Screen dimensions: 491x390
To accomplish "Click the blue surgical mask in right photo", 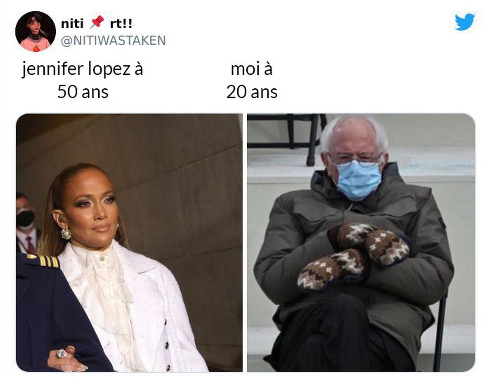I will [358, 179].
